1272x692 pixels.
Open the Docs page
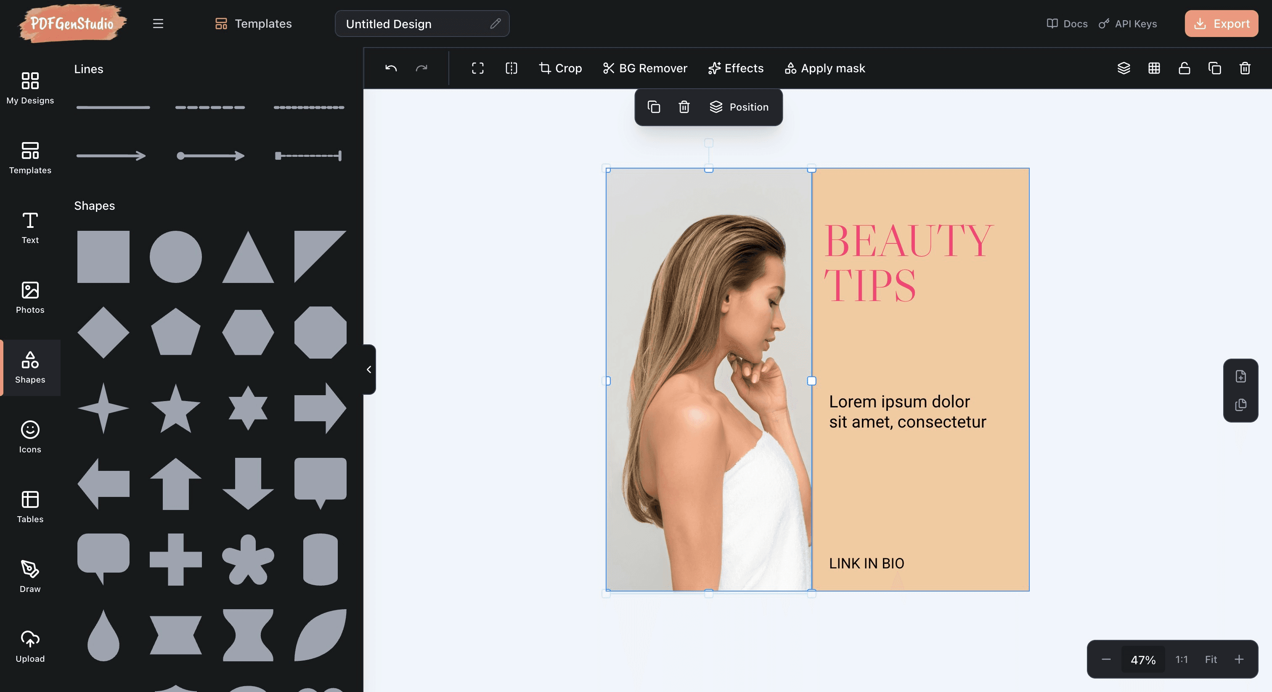tap(1067, 23)
